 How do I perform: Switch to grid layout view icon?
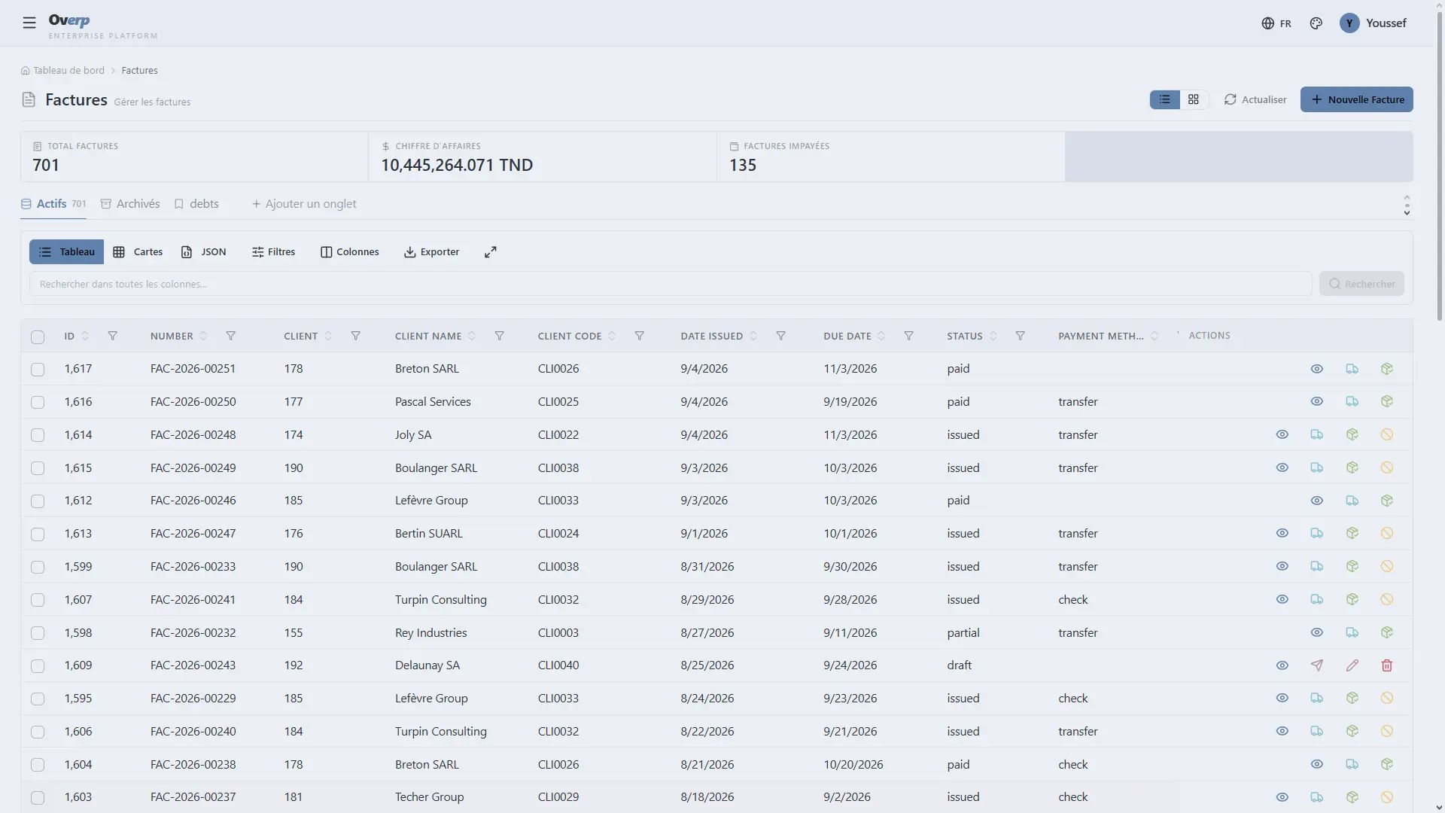pos(1194,99)
